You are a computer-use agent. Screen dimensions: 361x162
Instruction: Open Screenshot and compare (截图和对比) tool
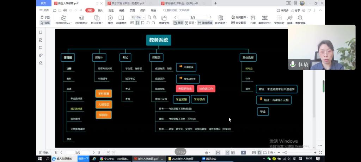coord(265,20)
